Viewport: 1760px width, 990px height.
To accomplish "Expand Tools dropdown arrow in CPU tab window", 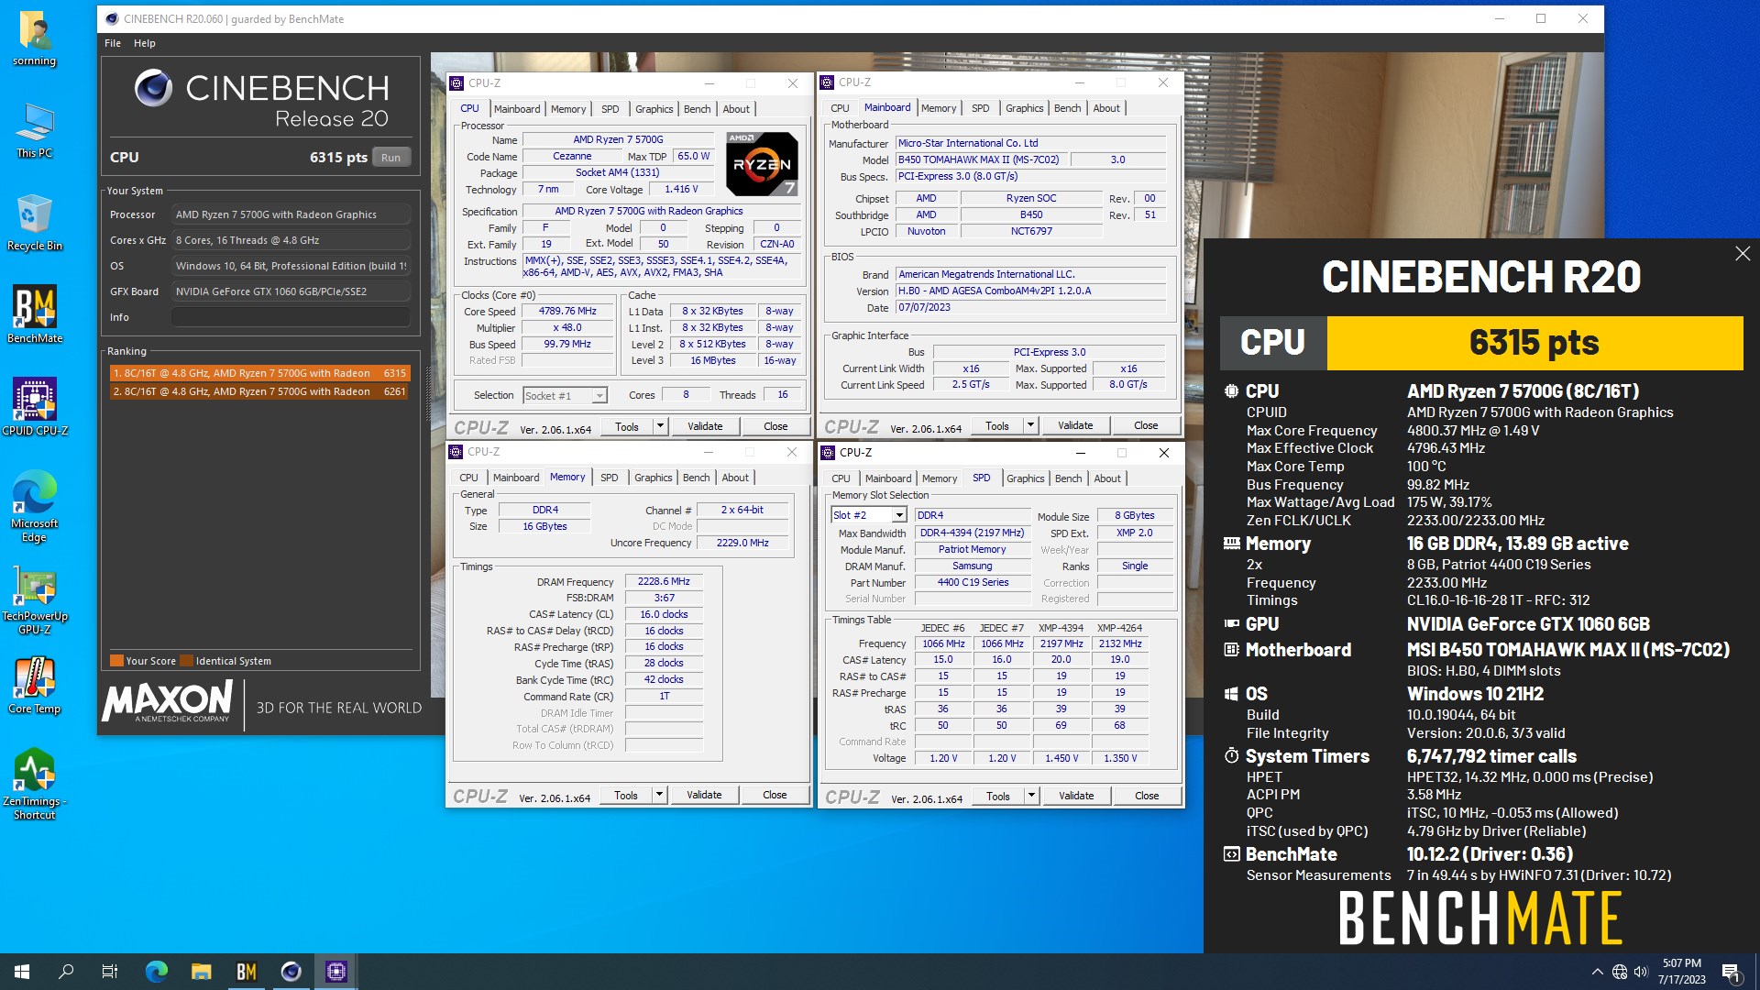I will (x=660, y=426).
